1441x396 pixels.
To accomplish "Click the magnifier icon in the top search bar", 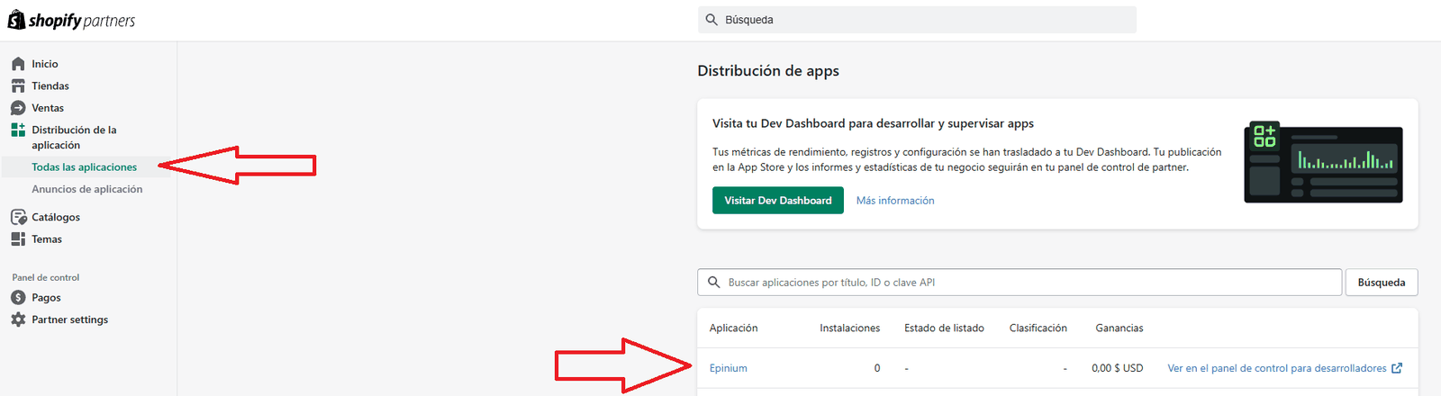I will [x=711, y=20].
